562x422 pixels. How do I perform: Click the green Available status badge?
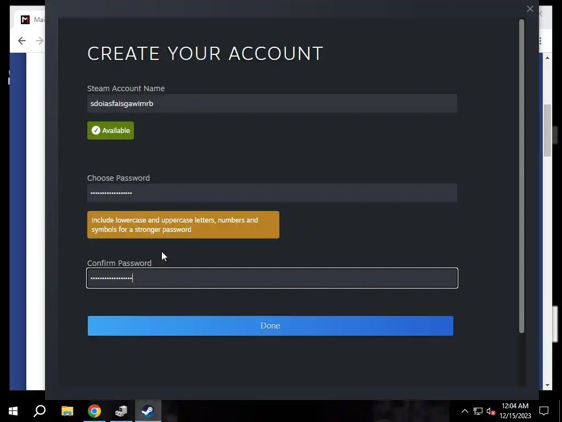(x=110, y=130)
